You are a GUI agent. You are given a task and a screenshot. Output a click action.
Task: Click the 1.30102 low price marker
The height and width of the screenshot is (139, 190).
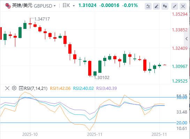[x=102, y=77]
